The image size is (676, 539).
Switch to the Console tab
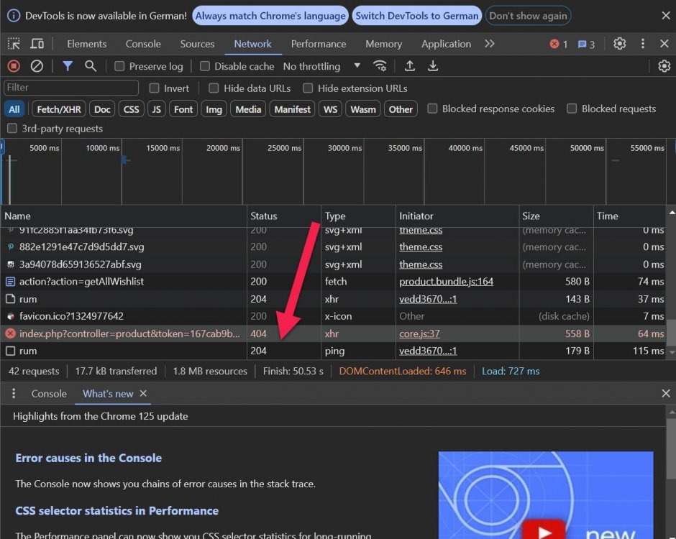coord(143,44)
